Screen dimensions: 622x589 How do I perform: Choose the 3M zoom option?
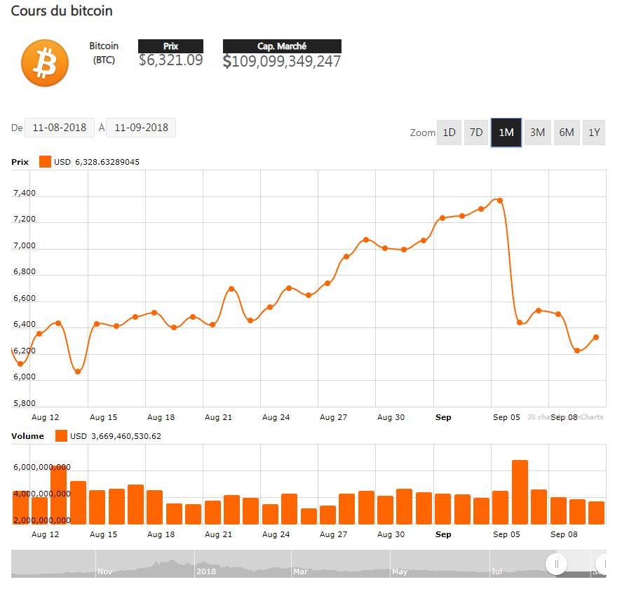click(x=537, y=133)
